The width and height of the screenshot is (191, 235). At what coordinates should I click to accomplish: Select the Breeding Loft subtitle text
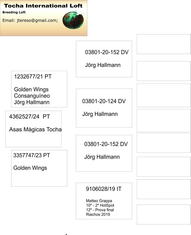(x=14, y=12)
